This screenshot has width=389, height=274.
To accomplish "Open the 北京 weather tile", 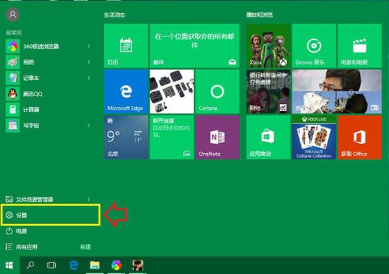I will tap(126, 137).
